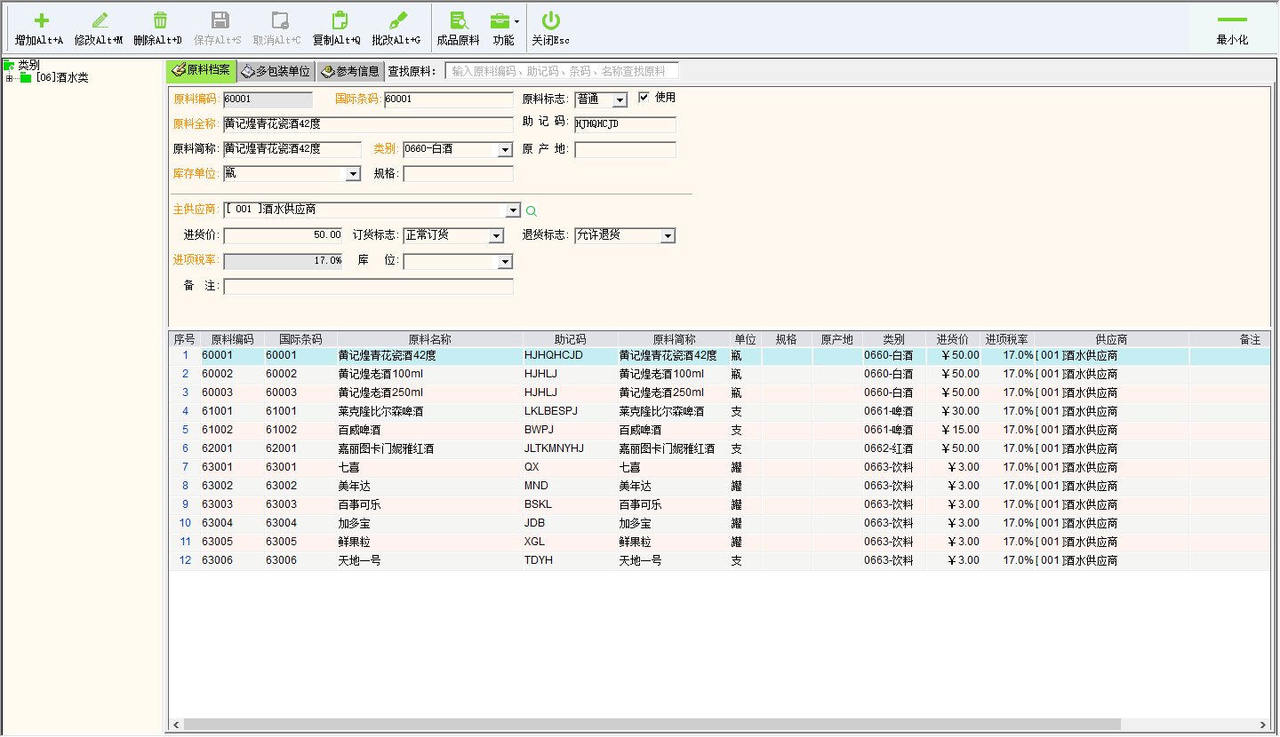Click the 助记码 column header
The width and height of the screenshot is (1280, 737).
pos(570,339)
